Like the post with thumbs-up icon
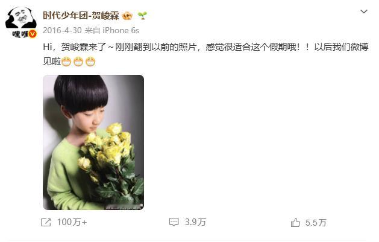This screenshot has width=379, height=242. click(x=295, y=223)
